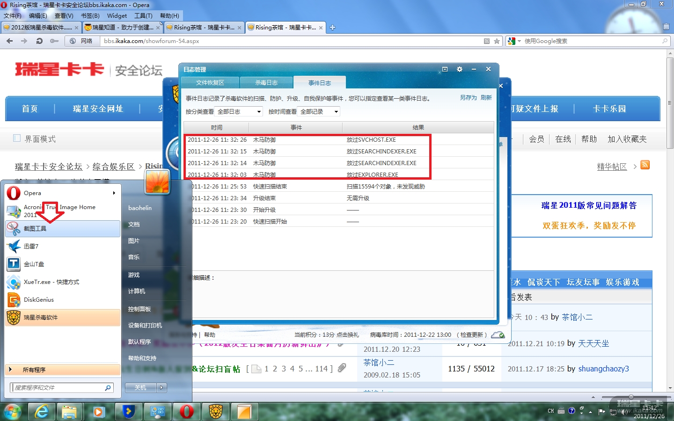
Task: Sort the log by the 时间 column header
Action: click(216, 127)
